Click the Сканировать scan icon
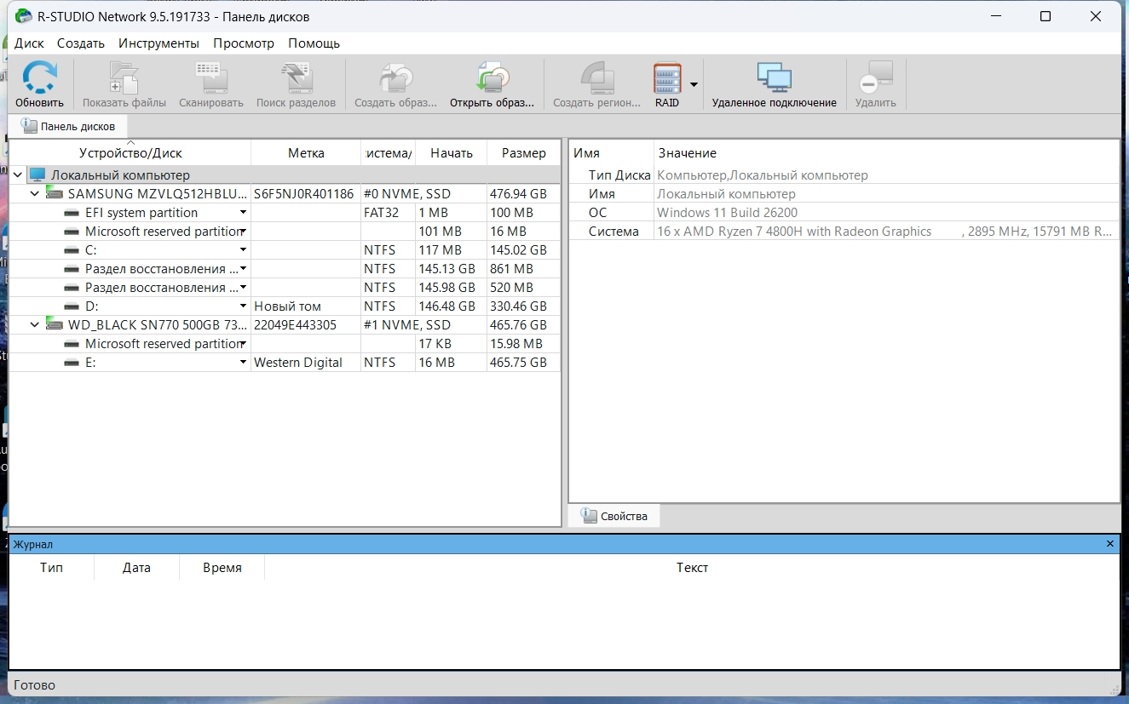1129x704 pixels. [x=210, y=78]
